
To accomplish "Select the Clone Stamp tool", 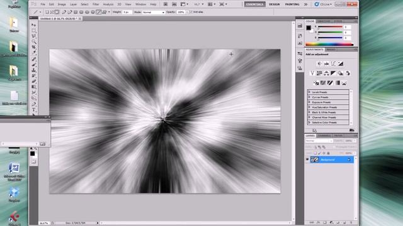I will (33, 70).
